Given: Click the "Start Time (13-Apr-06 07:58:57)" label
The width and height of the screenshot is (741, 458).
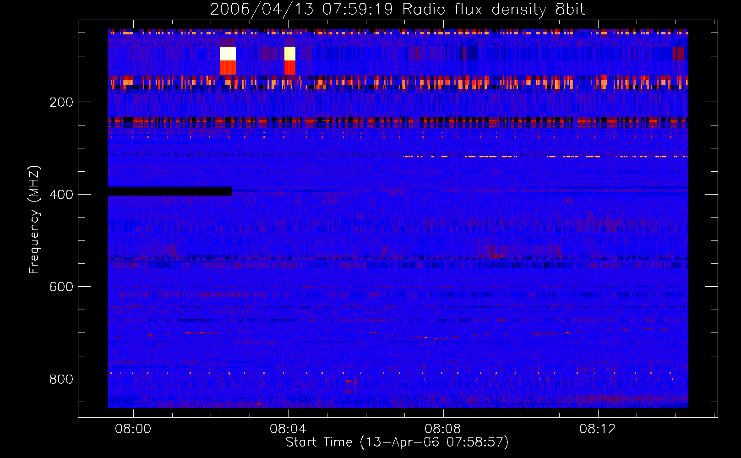Looking at the screenshot, I should click(x=397, y=442).
